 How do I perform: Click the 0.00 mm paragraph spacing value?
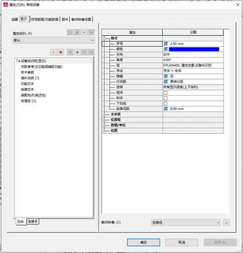(x=177, y=109)
